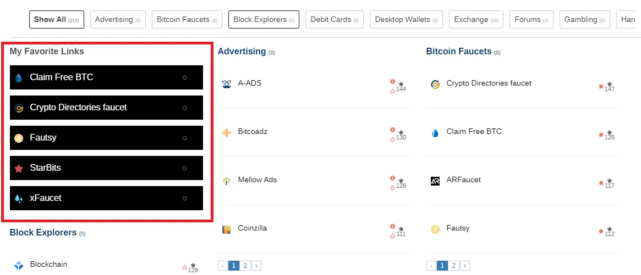Viewport: 641px width, 275px height.
Task: Select the Exchange (39) filter tab
Action: tap(476, 20)
